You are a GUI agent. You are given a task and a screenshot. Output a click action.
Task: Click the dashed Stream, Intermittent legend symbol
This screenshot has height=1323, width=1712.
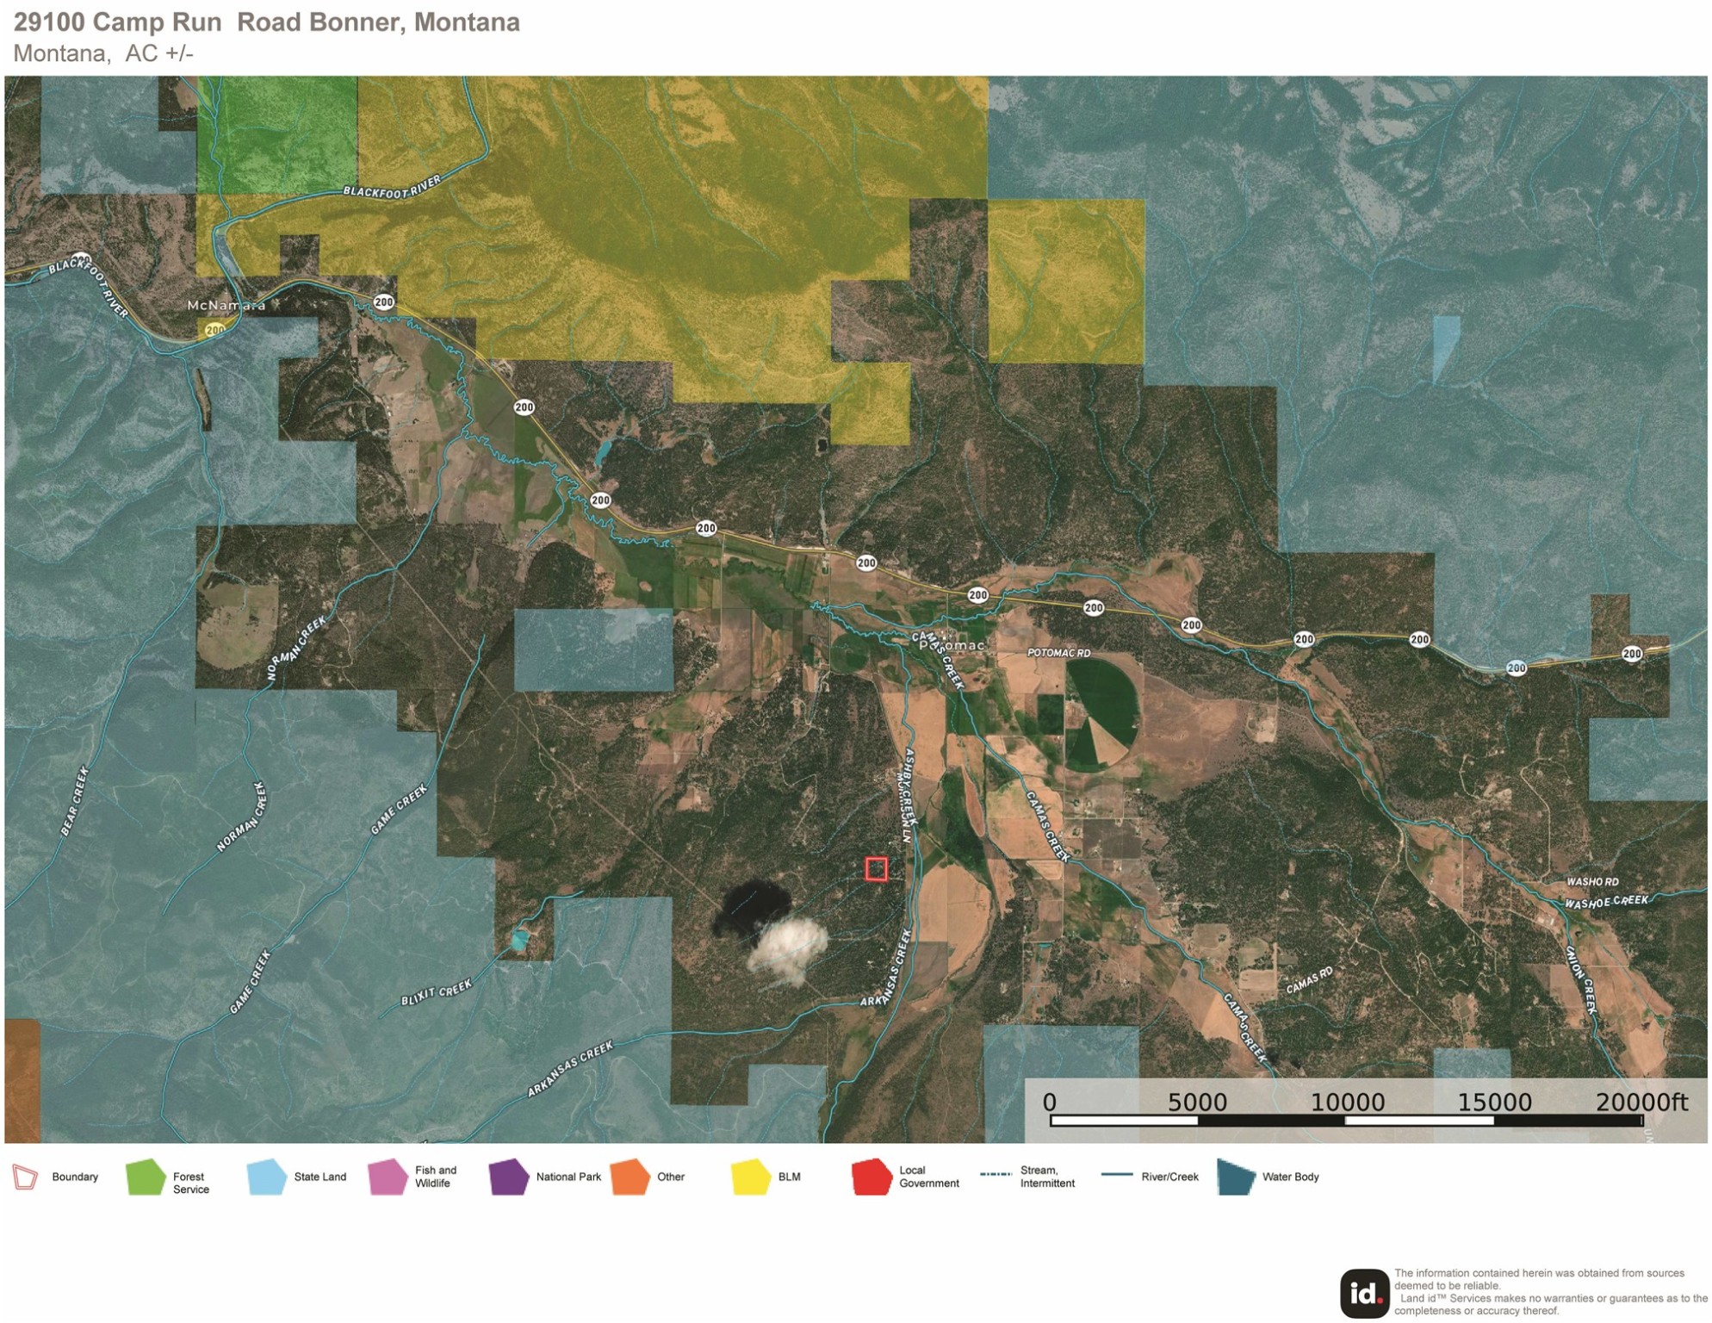[996, 1174]
